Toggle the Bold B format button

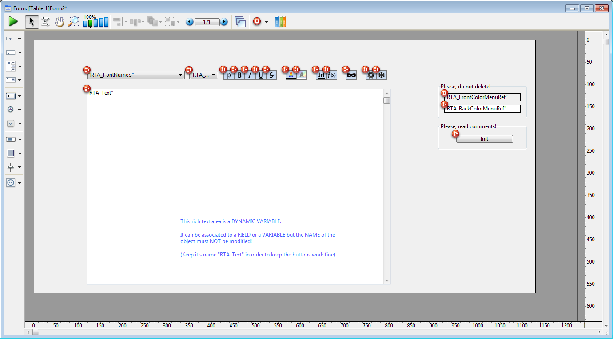tap(239, 75)
